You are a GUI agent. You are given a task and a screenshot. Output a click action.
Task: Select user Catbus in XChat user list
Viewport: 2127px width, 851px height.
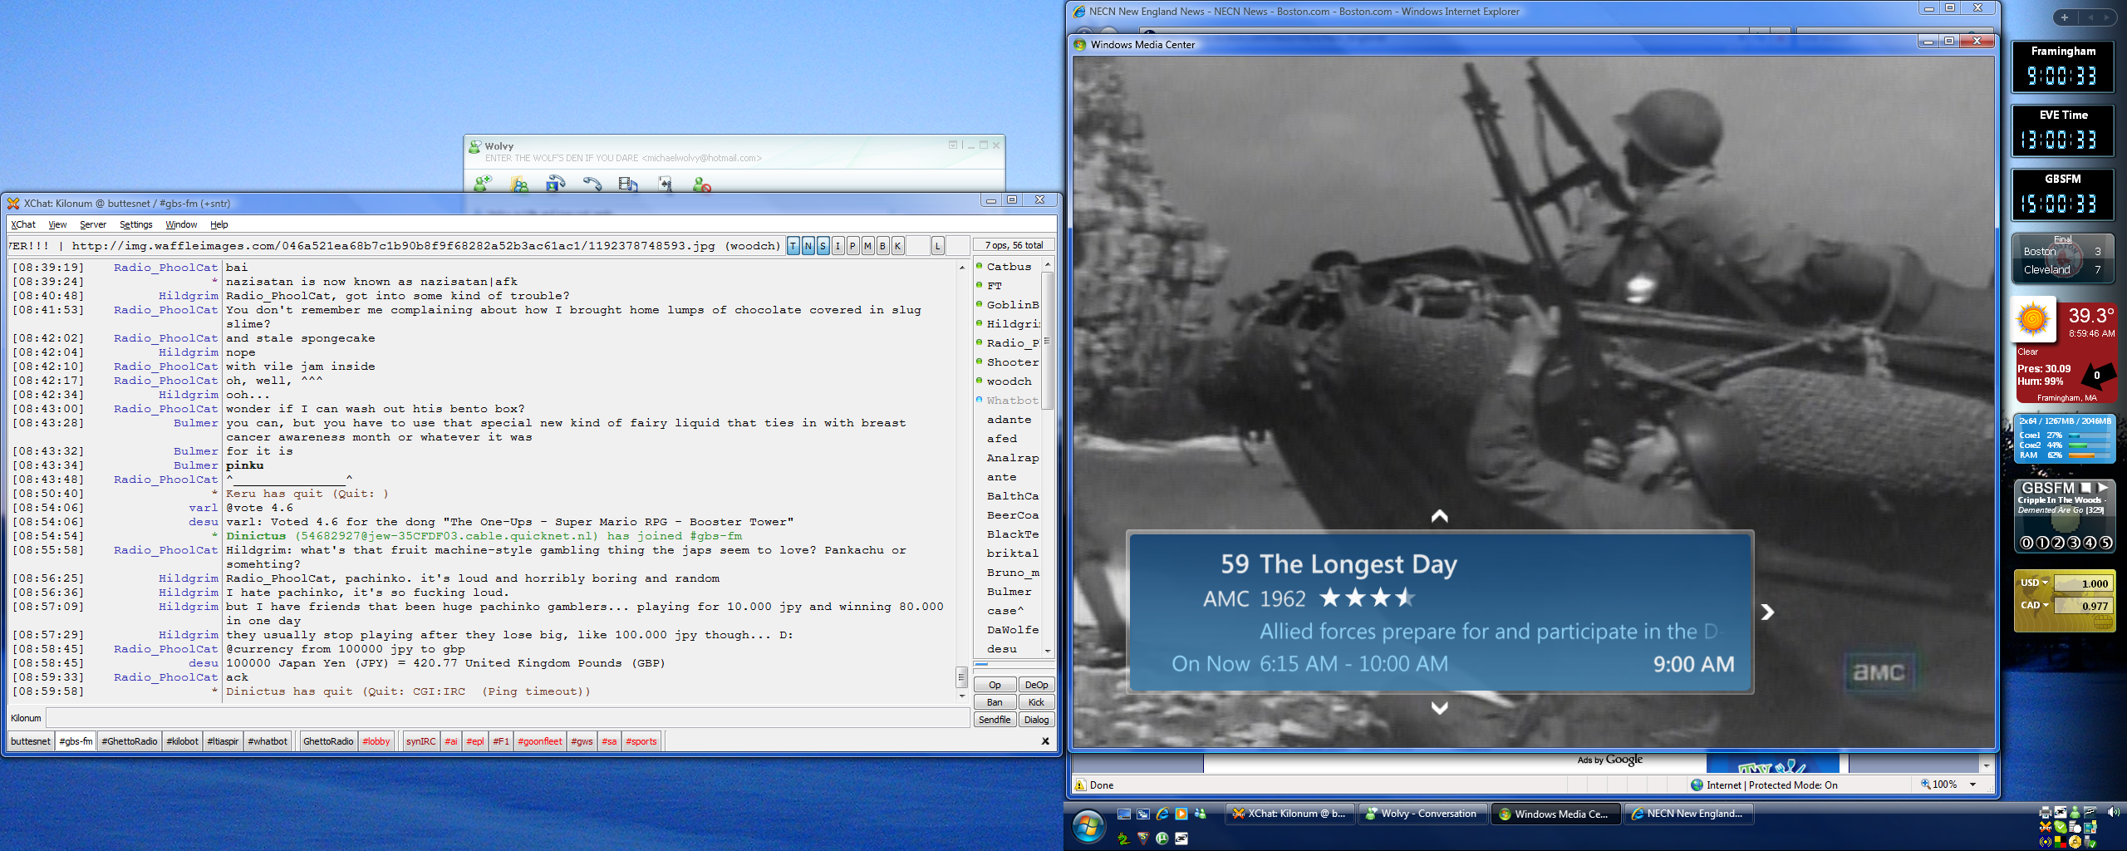coord(1009,267)
